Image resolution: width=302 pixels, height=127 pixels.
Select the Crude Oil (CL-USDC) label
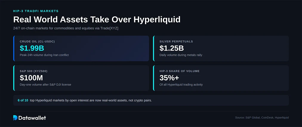(37, 41)
